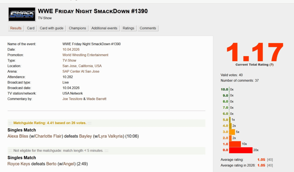Open SAP Center At San Jose link

(x=81, y=71)
